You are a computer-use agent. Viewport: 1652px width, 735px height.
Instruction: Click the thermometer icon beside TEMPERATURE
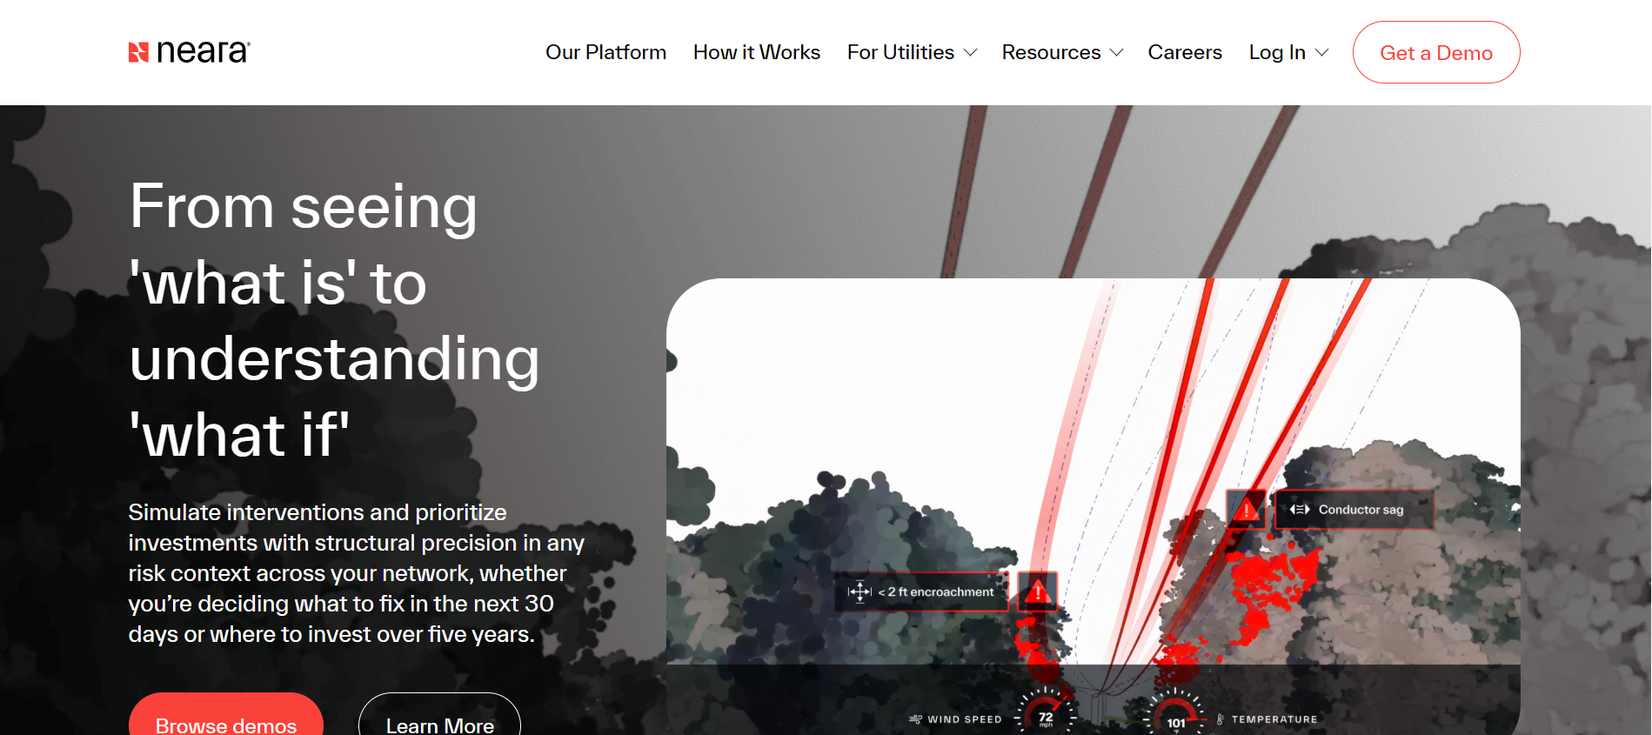tap(1220, 719)
